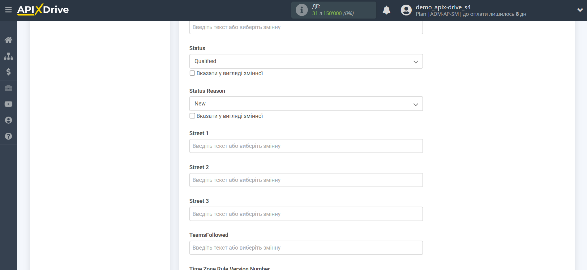Open the user profile sidebar icon
587x270 pixels.
click(8, 120)
